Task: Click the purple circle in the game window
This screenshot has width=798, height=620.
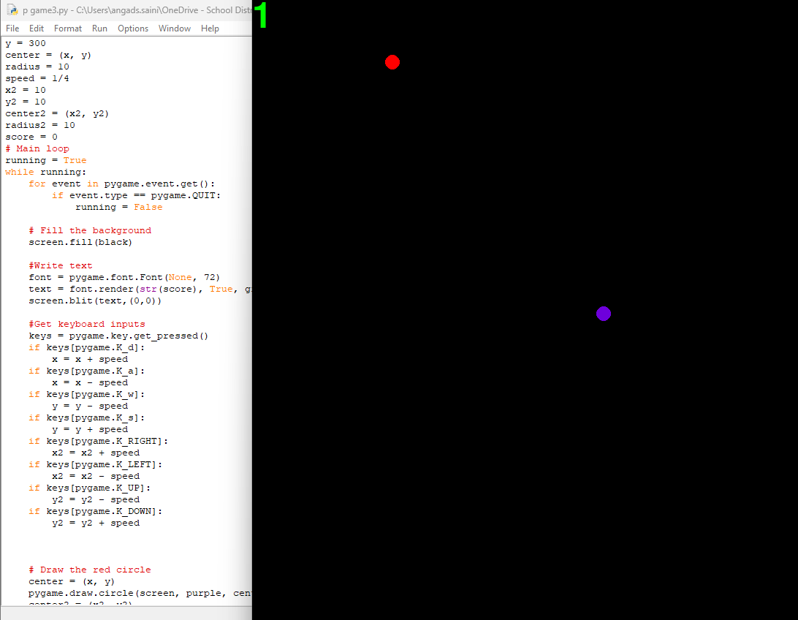Action: (x=603, y=314)
